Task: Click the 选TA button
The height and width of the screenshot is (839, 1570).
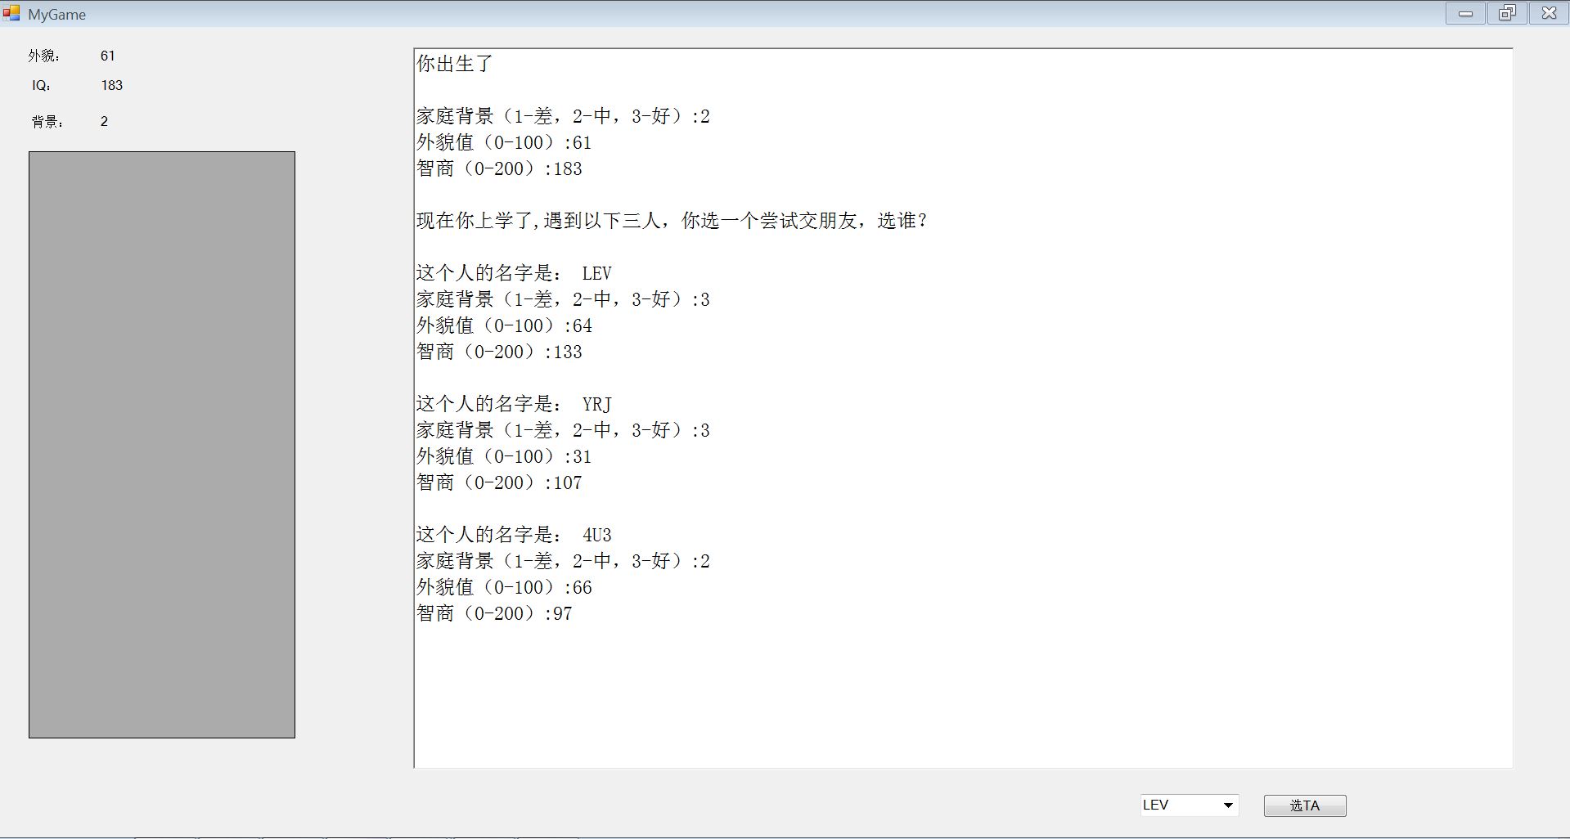Action: coord(1305,805)
